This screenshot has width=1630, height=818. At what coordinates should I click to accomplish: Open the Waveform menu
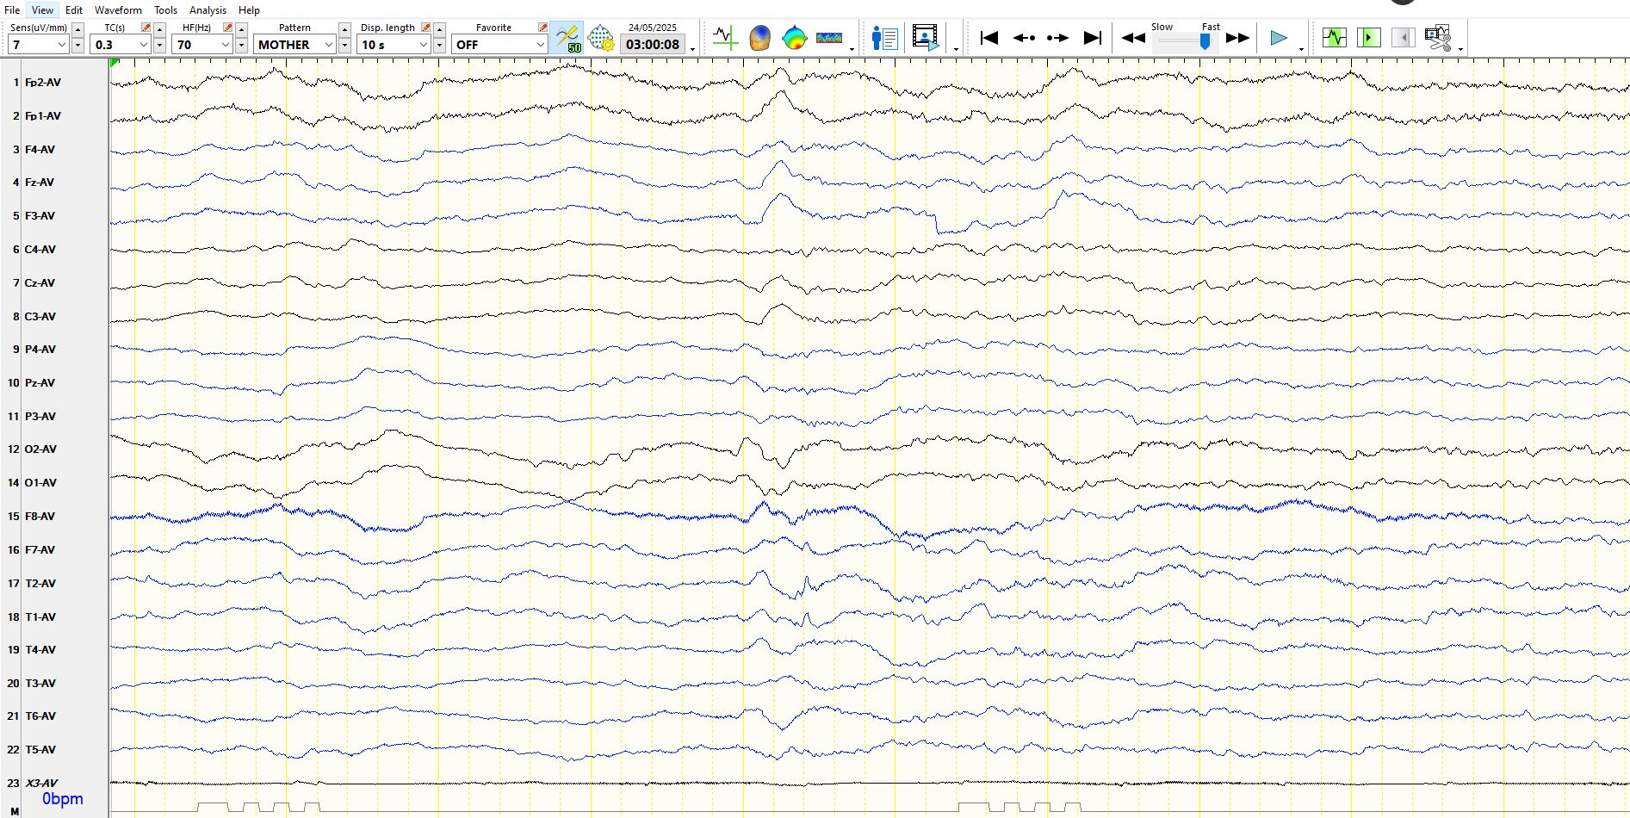point(118,10)
